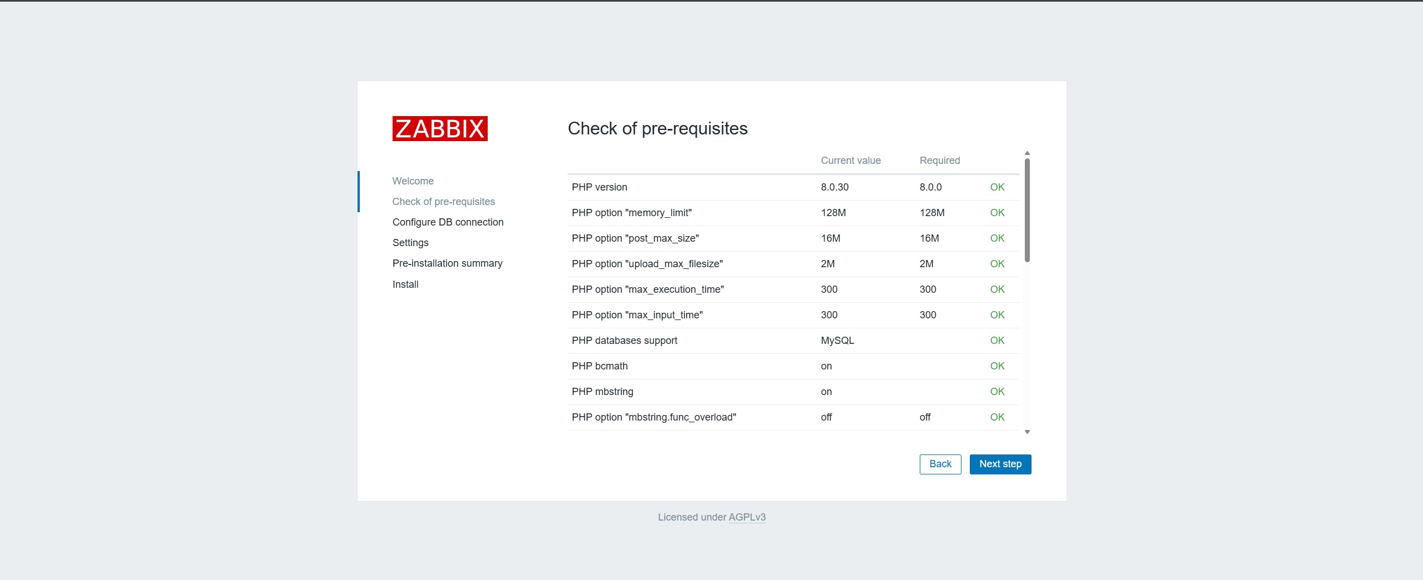The width and height of the screenshot is (1423, 580).
Task: Click the "mbstring.func_overload" option label
Action: pyautogui.click(x=654, y=417)
